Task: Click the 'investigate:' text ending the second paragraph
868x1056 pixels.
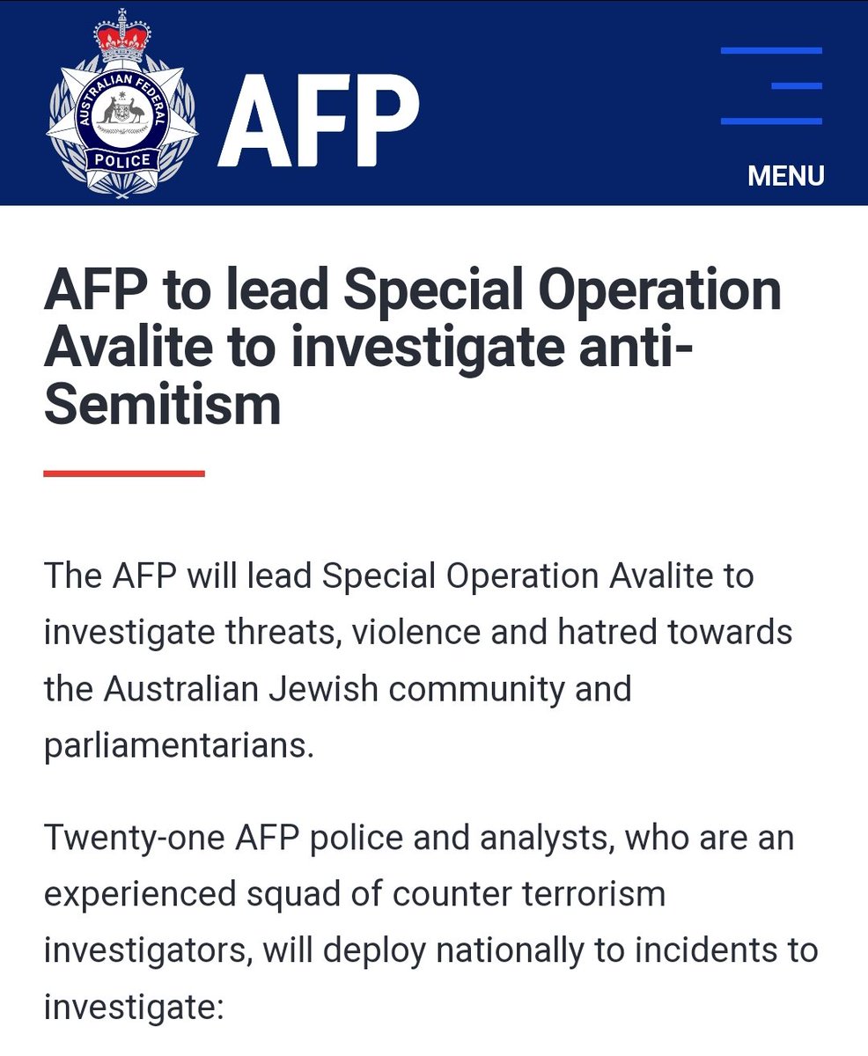Action: pos(135,1006)
